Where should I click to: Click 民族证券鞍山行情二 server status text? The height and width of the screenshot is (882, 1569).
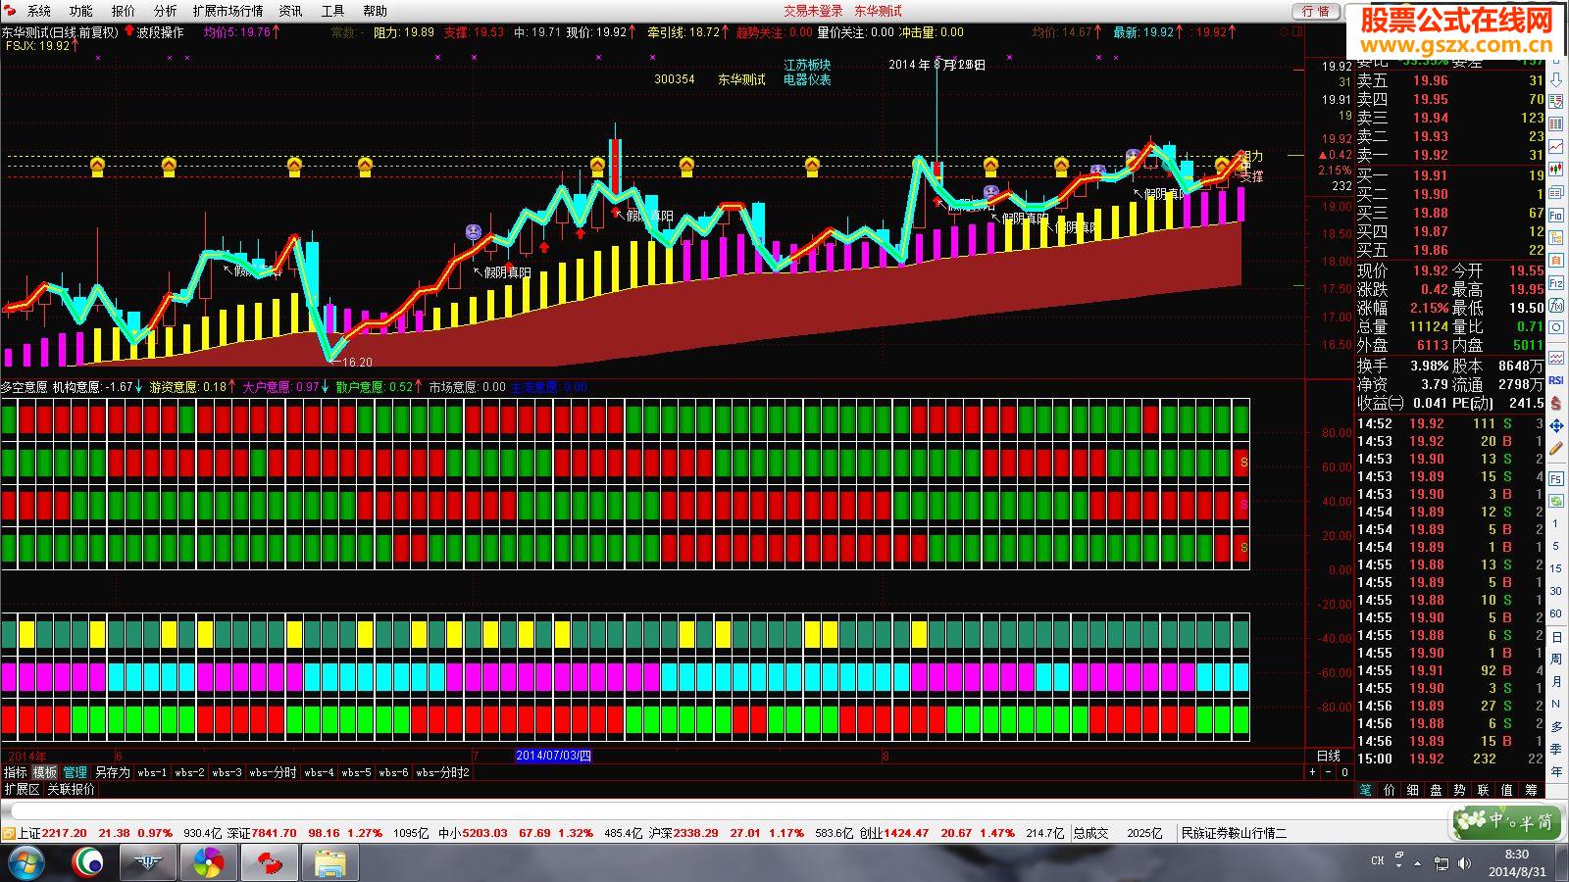(x=1234, y=833)
